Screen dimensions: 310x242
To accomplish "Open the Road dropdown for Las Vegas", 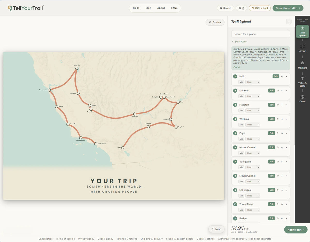I will [x=253, y=196].
